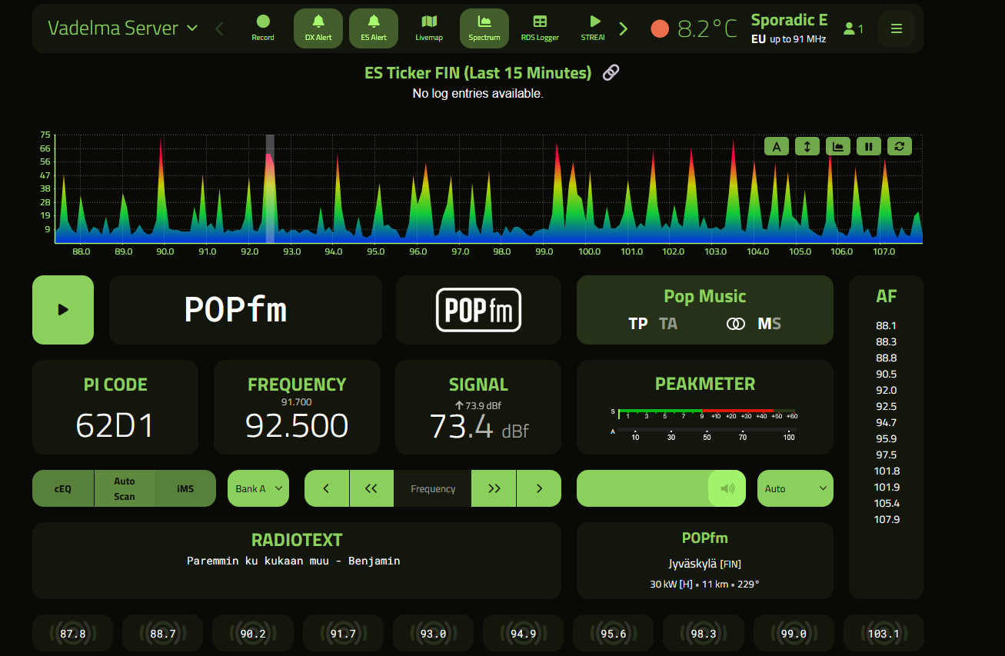This screenshot has width=1005, height=656.
Task: Toggle the DX Alert bell
Action: [x=318, y=28]
